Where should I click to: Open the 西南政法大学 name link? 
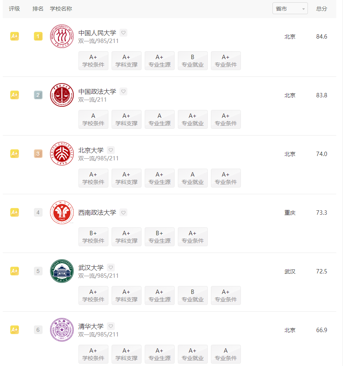click(x=97, y=212)
